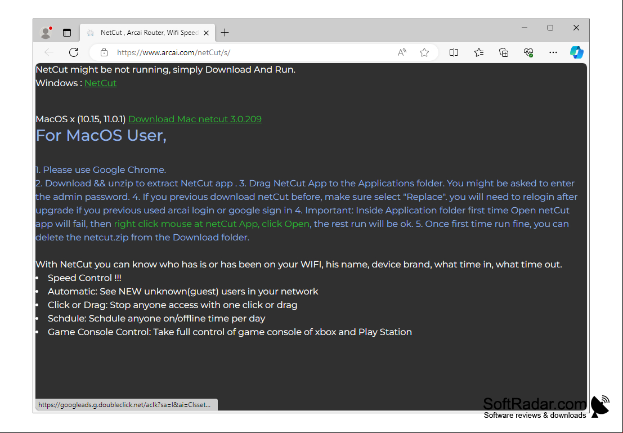Click 'Game Console Control' bullet
The width and height of the screenshot is (623, 433).
tap(230, 332)
